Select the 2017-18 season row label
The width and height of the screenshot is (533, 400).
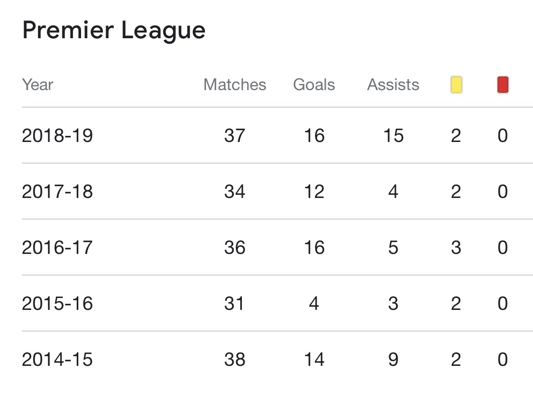(x=57, y=192)
